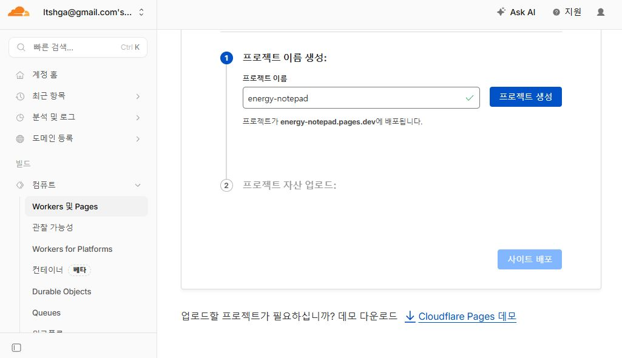622x358 pixels.
Task: Open the Cloudflare Pages 데모 download link
Action: (x=467, y=316)
